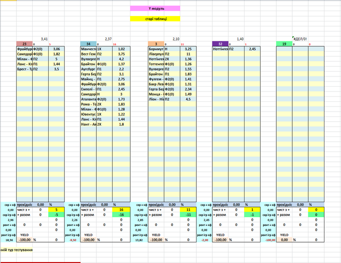Click odds "11" in the Ліверпуль row
The image size is (341, 263).
tap(188, 54)
